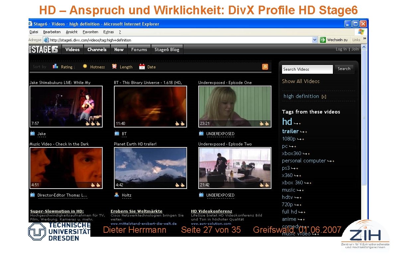Open the BT This Binary Universe thumbnail

150,107
